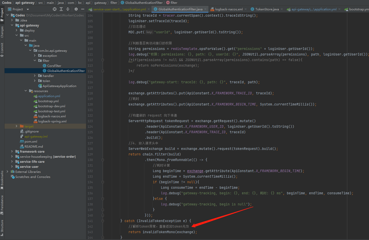The height and width of the screenshot is (240, 369).
Task: Expand External Libraries node
Action: (x=7, y=172)
